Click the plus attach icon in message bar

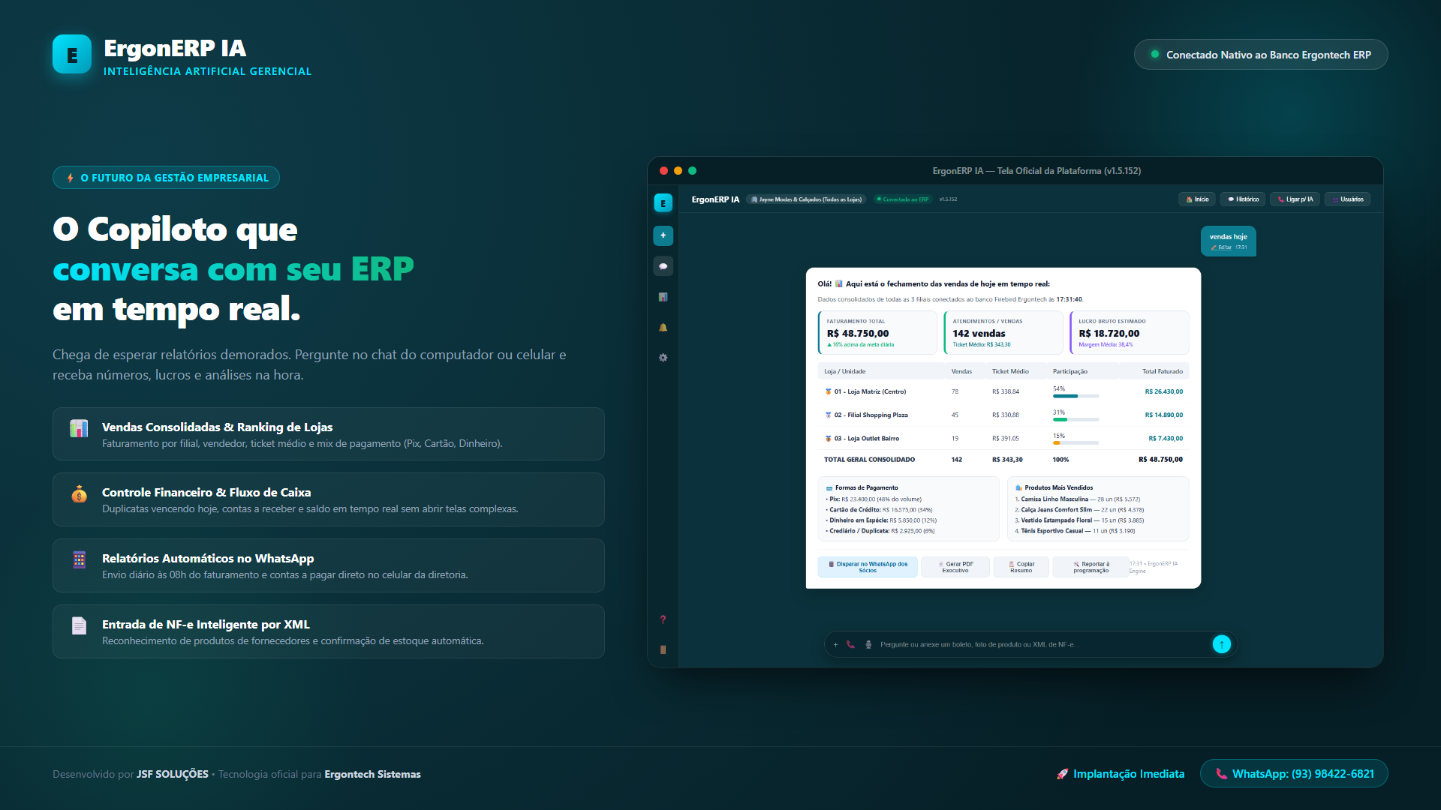coord(835,644)
